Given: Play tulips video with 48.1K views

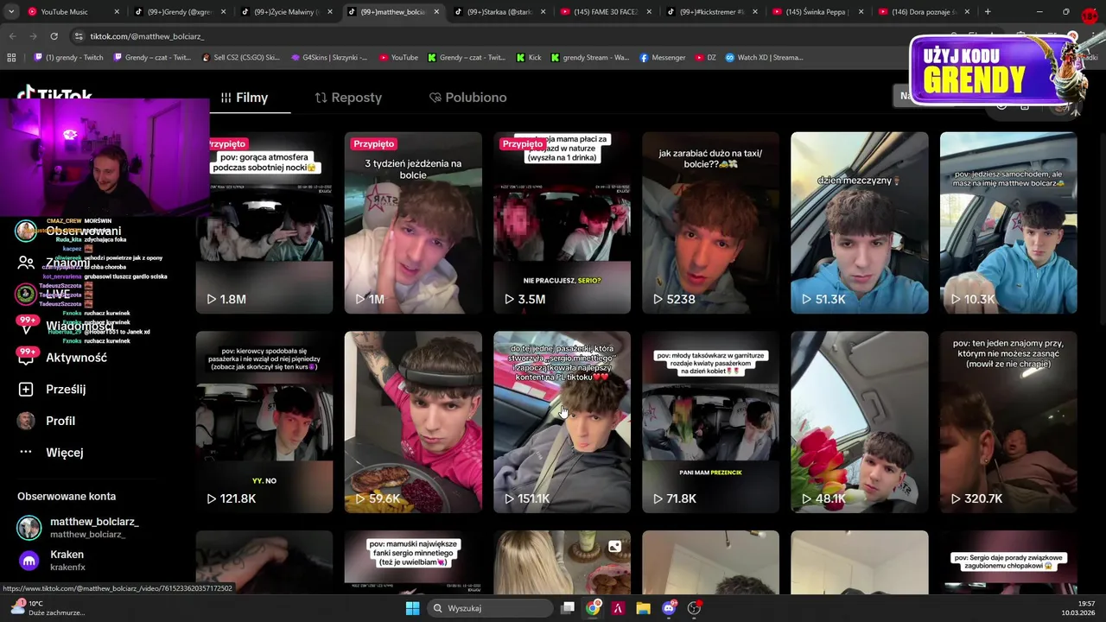Looking at the screenshot, I should point(860,422).
